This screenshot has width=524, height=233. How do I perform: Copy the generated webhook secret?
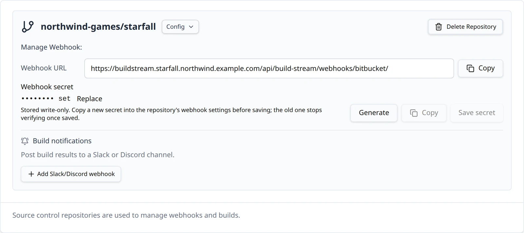coord(424,113)
